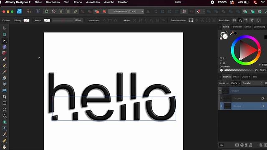This screenshot has width=267, height=150.
Task: Pick color with the eyedropper in Farbe panel
Action: coord(232,33)
